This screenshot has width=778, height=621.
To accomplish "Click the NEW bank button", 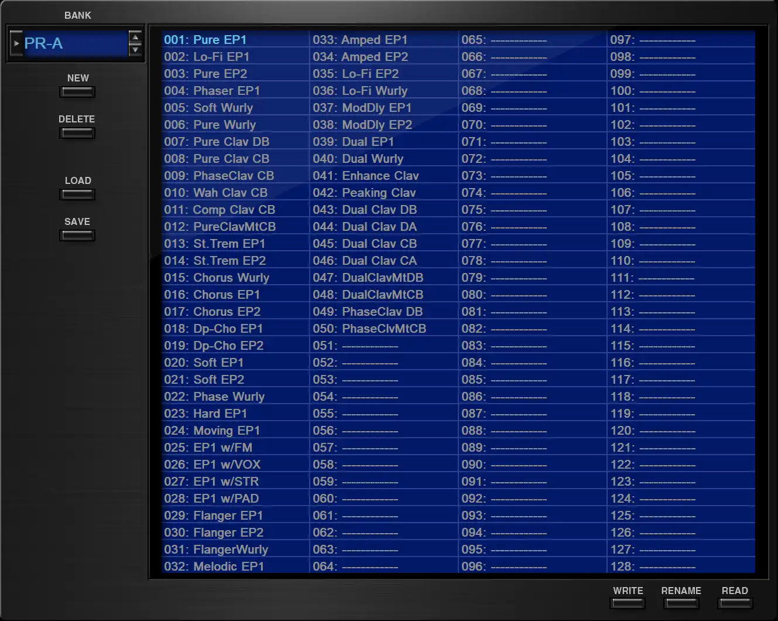I will [77, 92].
